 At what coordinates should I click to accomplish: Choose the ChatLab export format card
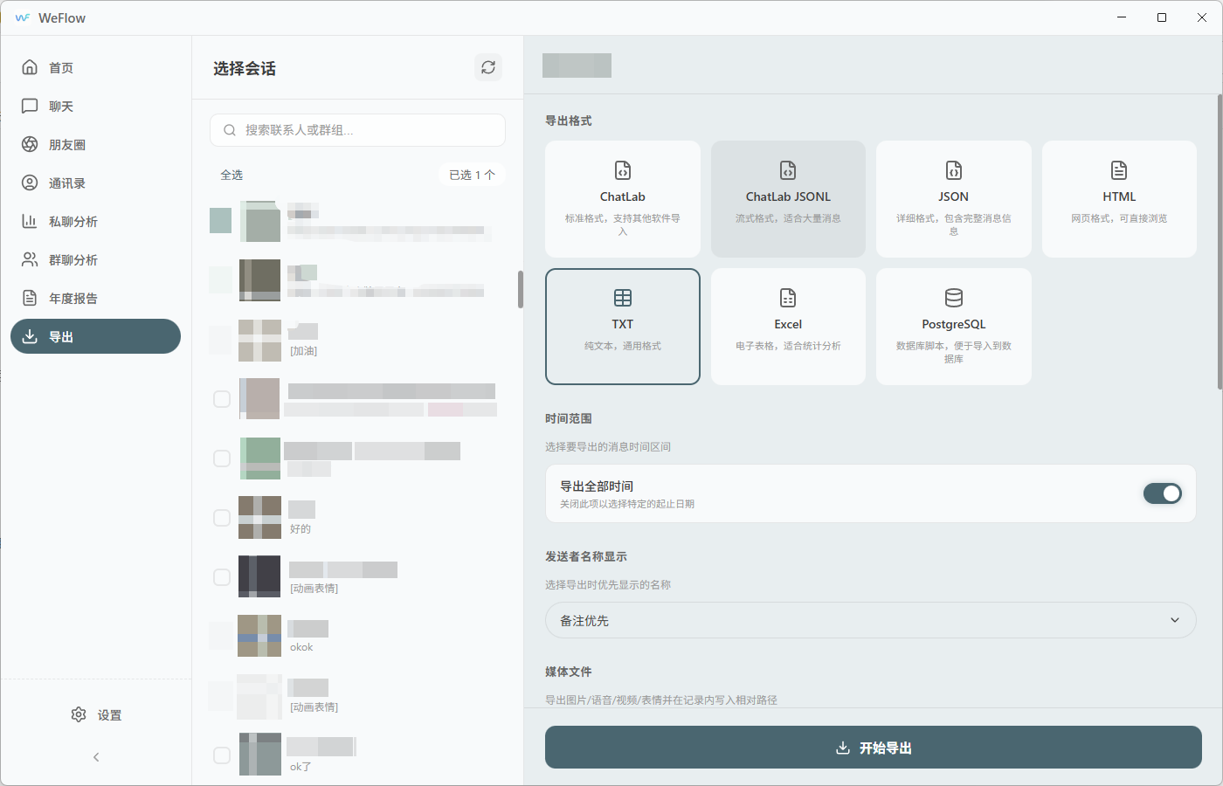tap(623, 199)
